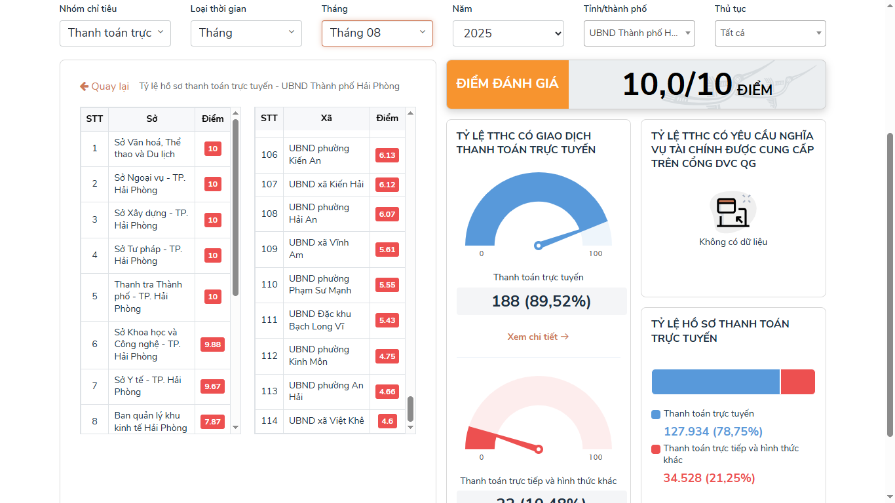Open the Nhóm chỉ tiêu dropdown
This screenshot has height=503, width=895.
point(115,33)
